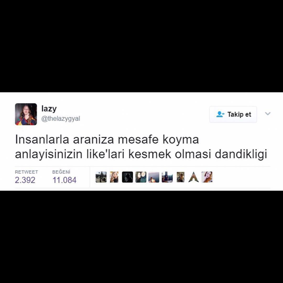Open the red-haired woman liker avatar
This screenshot has width=283, height=283.
point(207,177)
